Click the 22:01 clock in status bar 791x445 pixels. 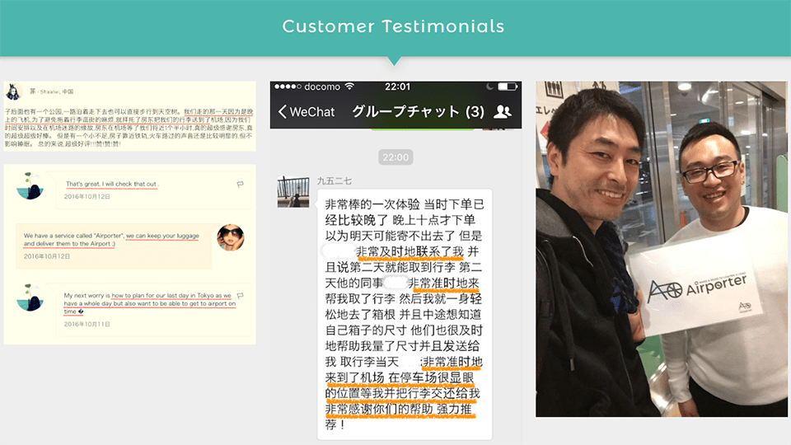pos(397,87)
